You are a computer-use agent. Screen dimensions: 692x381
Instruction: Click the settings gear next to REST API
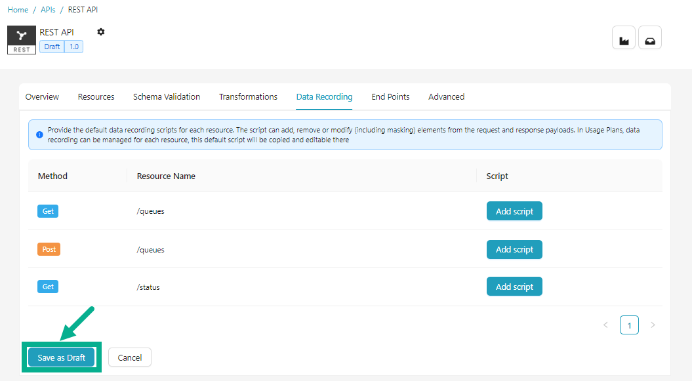coord(100,32)
